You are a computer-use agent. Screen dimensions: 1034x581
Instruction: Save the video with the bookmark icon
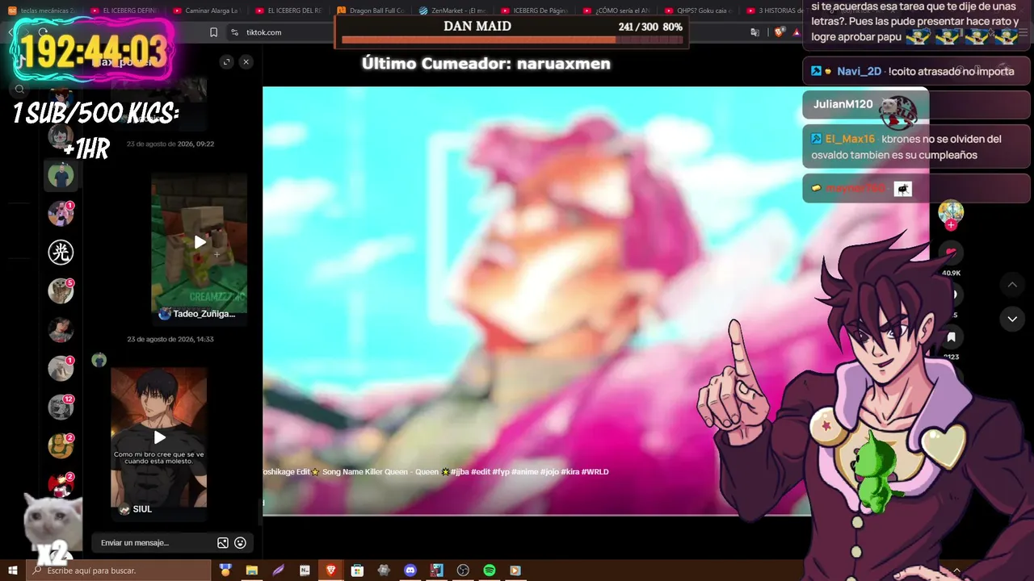pos(951,337)
